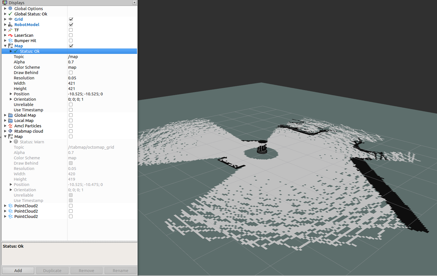Click the Global Map folder icon
Image resolution: width=437 pixels, height=276 pixels.
[10, 115]
